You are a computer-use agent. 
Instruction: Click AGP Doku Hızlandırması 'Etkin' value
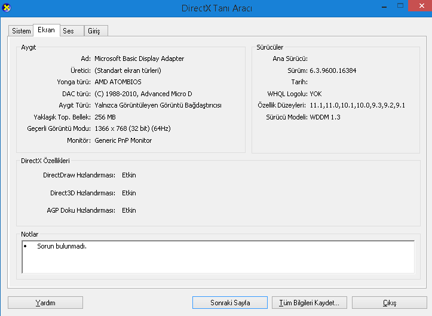click(129, 210)
